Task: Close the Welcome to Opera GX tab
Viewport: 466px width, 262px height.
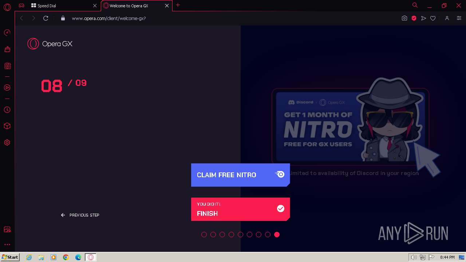Action: click(167, 6)
